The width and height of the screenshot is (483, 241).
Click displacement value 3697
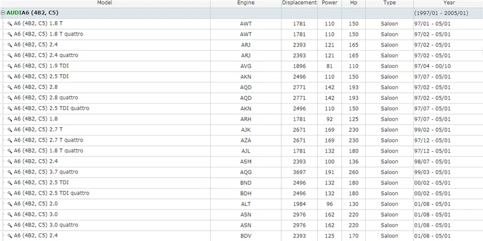299,172
